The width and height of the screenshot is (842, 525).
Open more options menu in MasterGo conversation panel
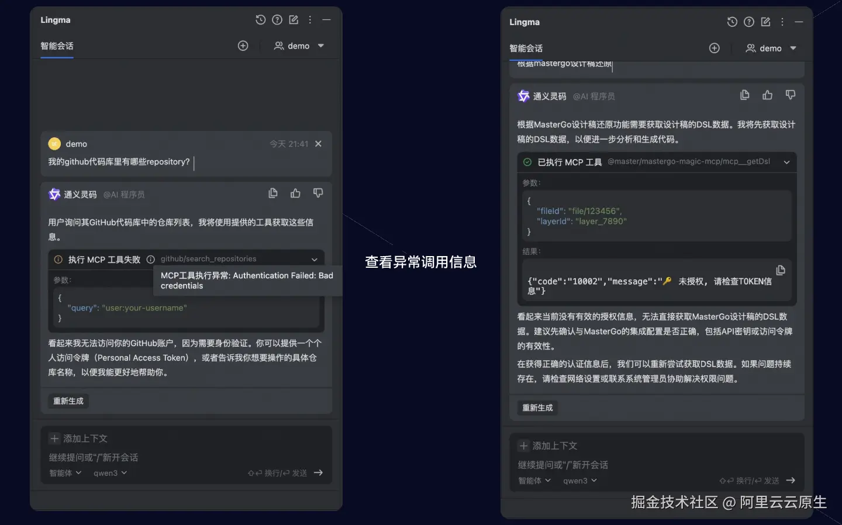tap(782, 22)
